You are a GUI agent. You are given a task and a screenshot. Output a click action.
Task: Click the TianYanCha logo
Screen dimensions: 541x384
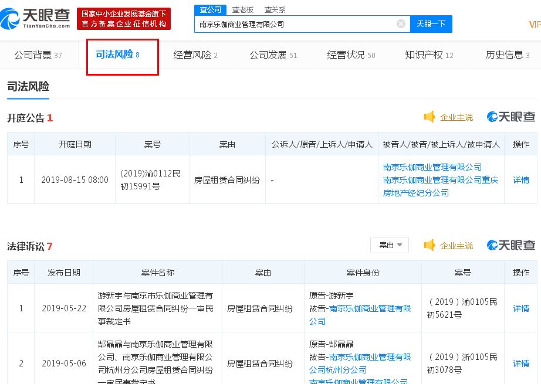pos(35,19)
